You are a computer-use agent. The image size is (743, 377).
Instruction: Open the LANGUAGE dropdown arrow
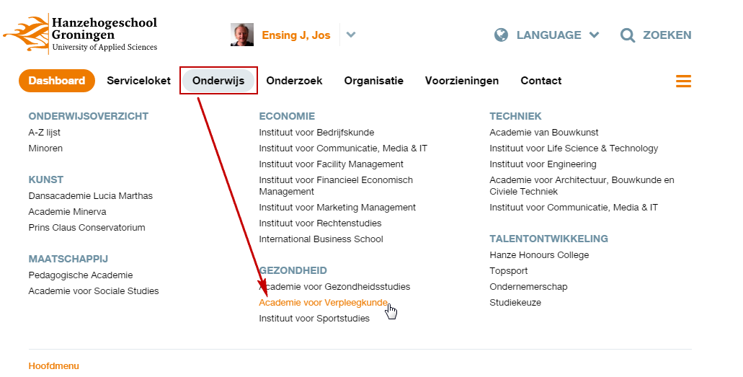[595, 35]
